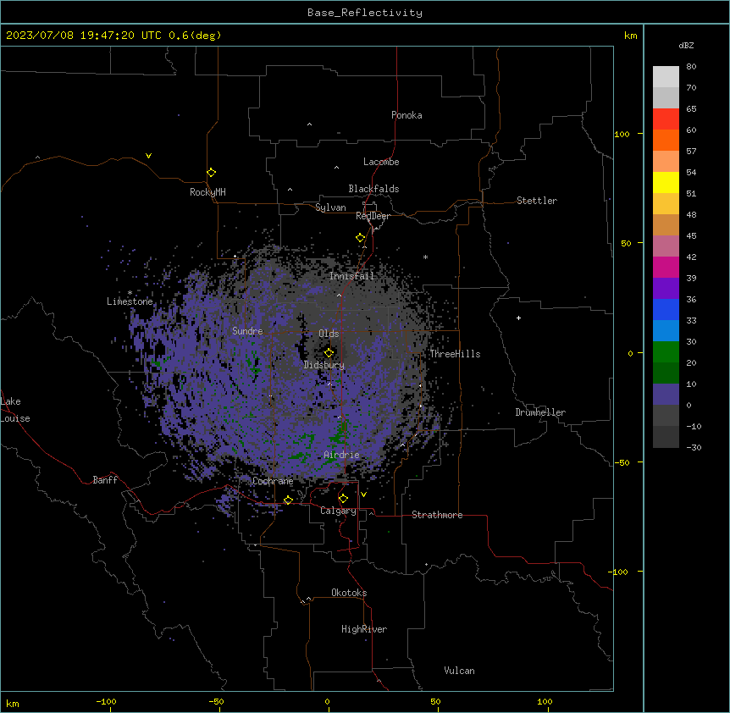Click the Innisfail town label

(351, 276)
